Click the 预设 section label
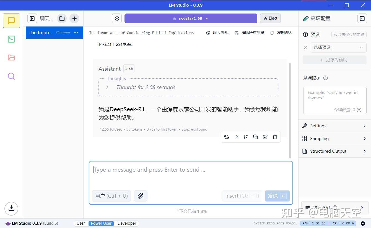The height and width of the screenshot is (228, 371). click(x=315, y=35)
